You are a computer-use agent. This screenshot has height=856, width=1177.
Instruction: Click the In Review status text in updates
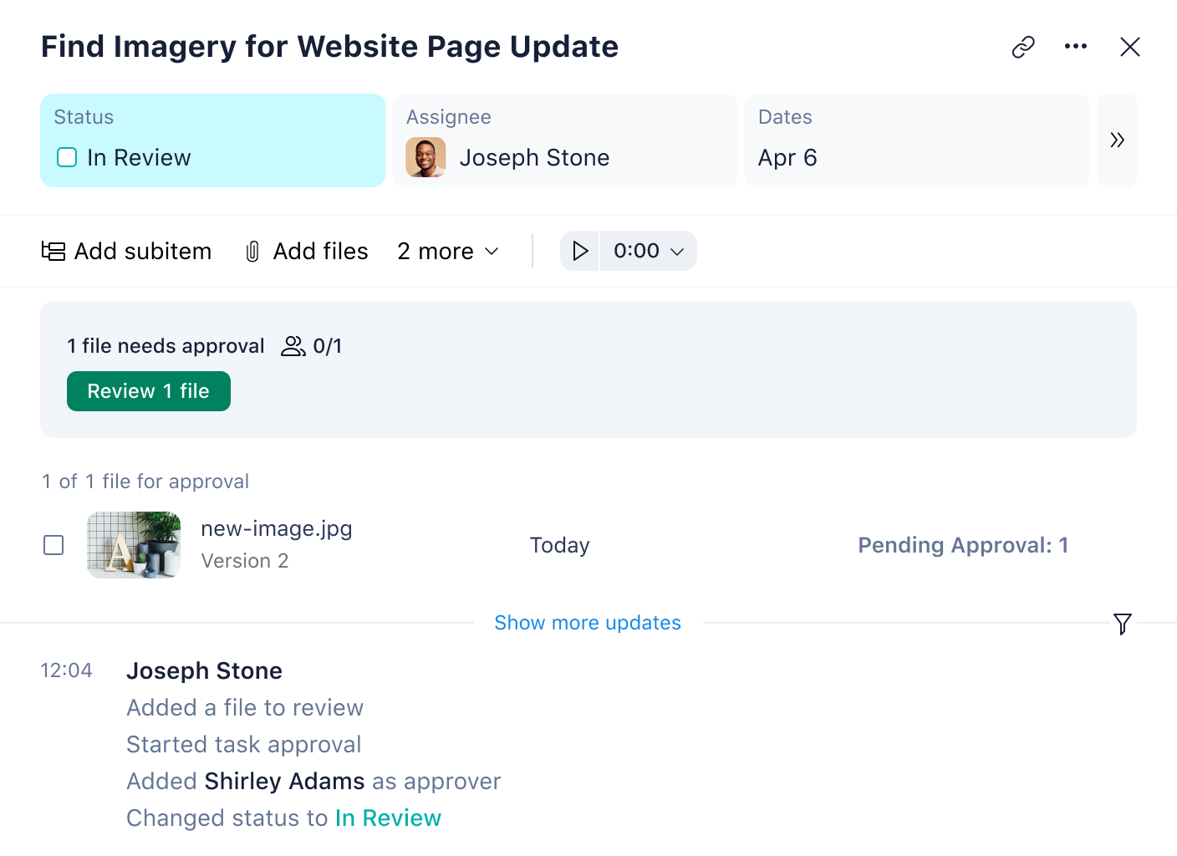click(x=388, y=818)
